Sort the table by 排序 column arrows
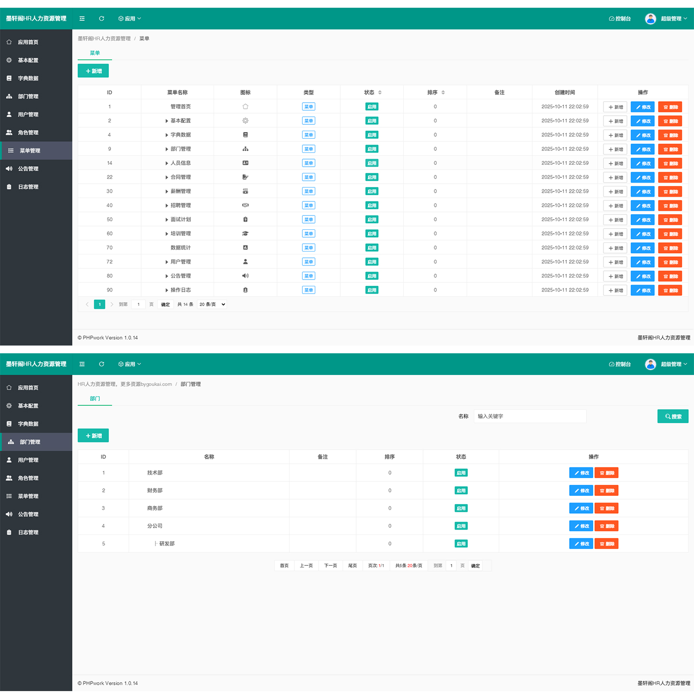The height and width of the screenshot is (694, 694). [x=443, y=93]
